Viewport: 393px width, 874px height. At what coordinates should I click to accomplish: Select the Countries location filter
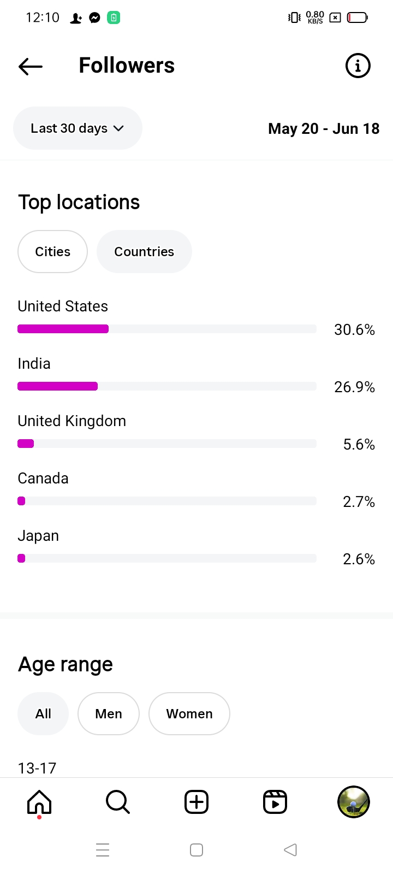[144, 252]
